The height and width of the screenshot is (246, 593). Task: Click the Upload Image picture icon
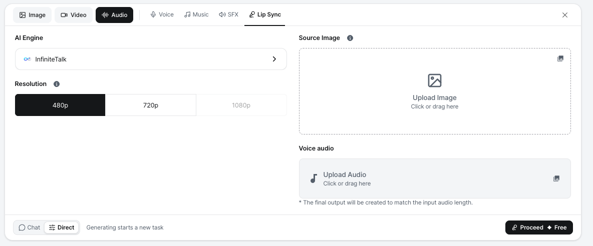(435, 80)
